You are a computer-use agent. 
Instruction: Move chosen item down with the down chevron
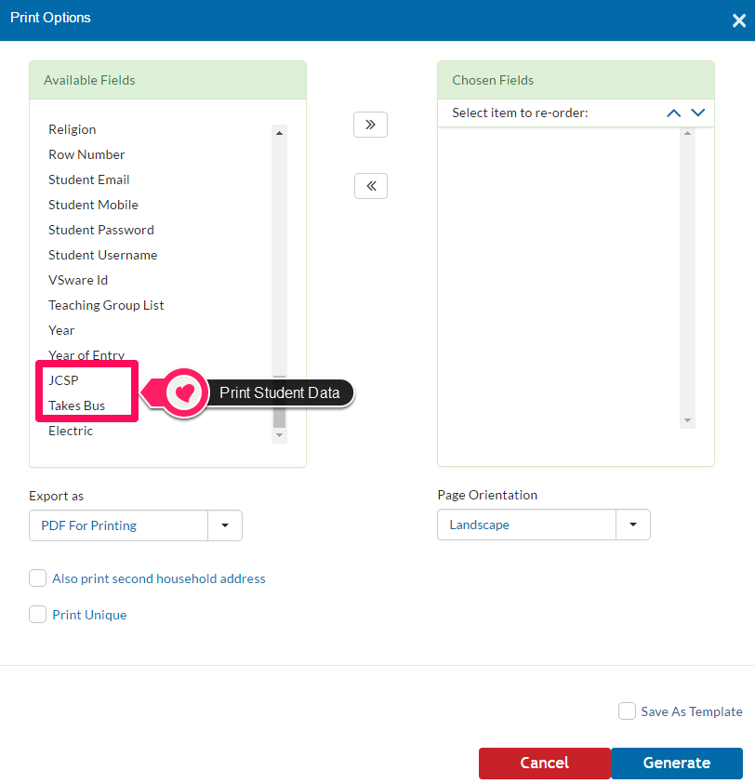(698, 113)
